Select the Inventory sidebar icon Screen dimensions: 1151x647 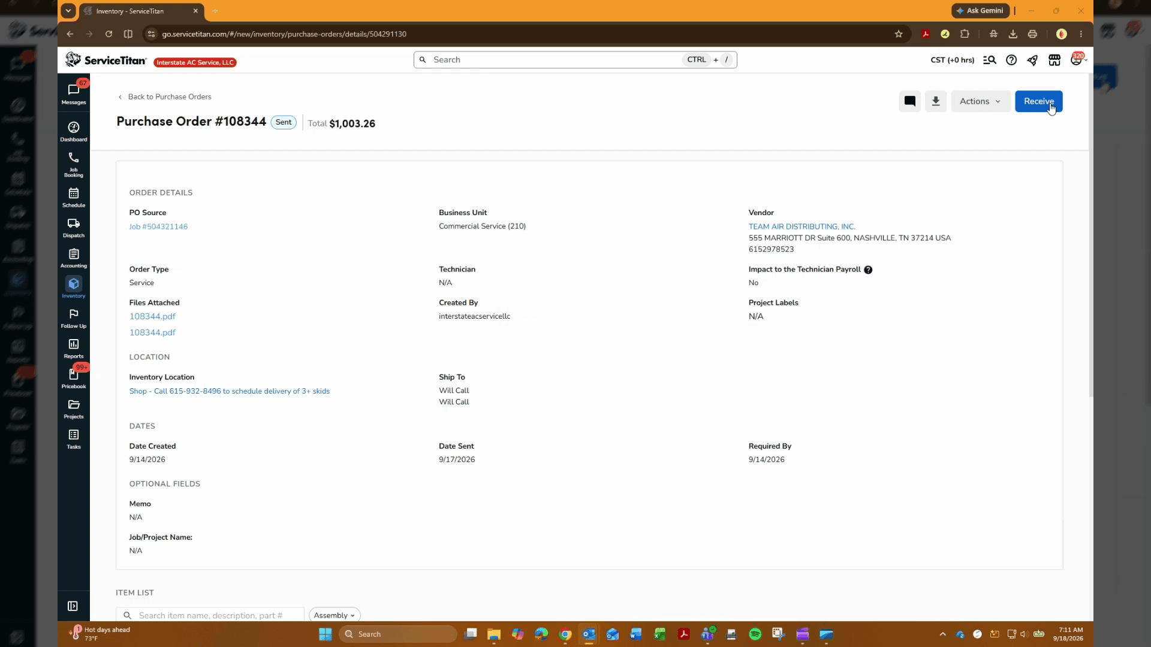(74, 288)
